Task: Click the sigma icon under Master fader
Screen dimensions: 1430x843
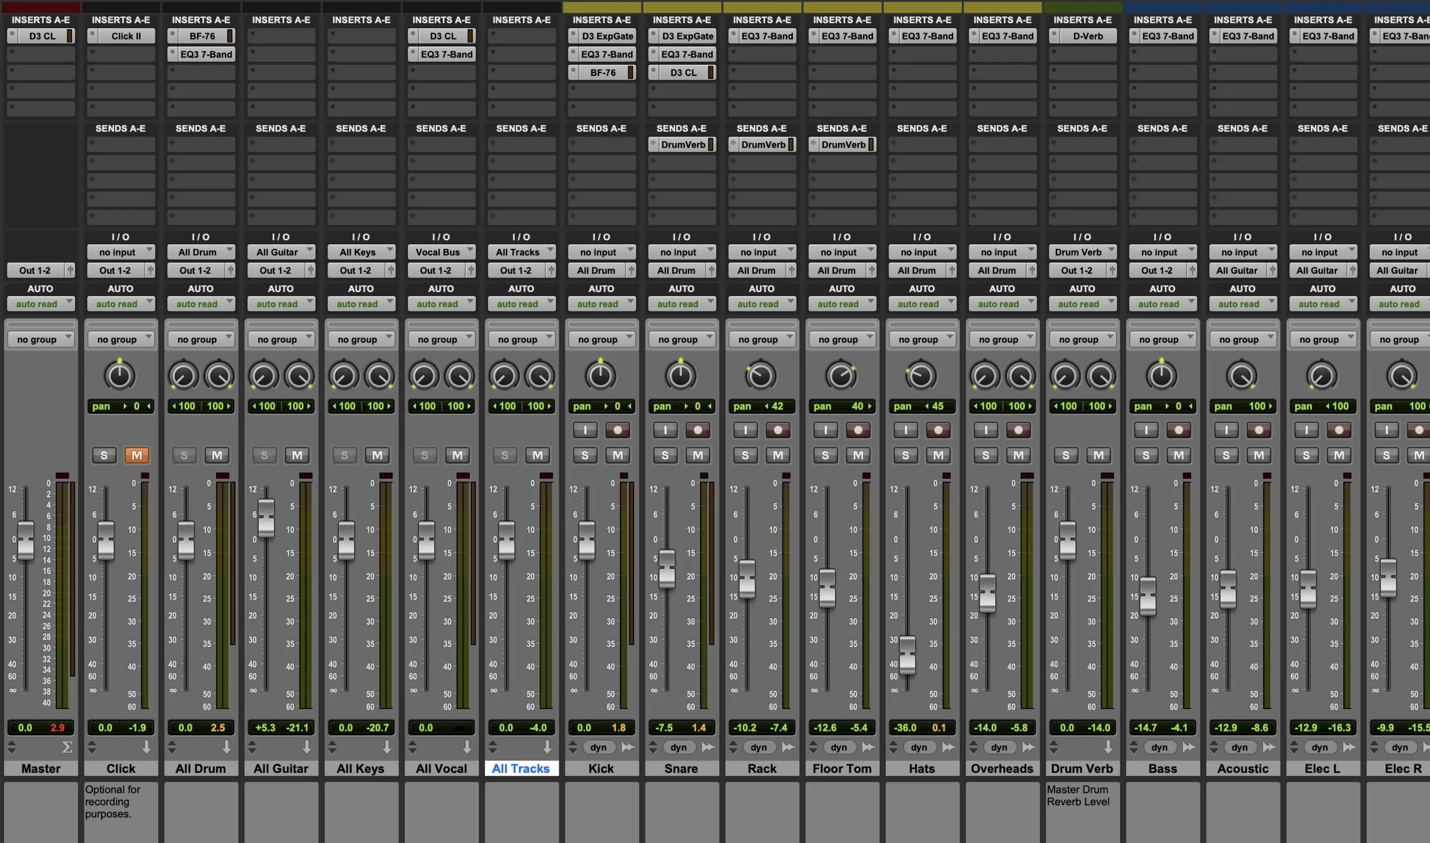Action: click(67, 747)
